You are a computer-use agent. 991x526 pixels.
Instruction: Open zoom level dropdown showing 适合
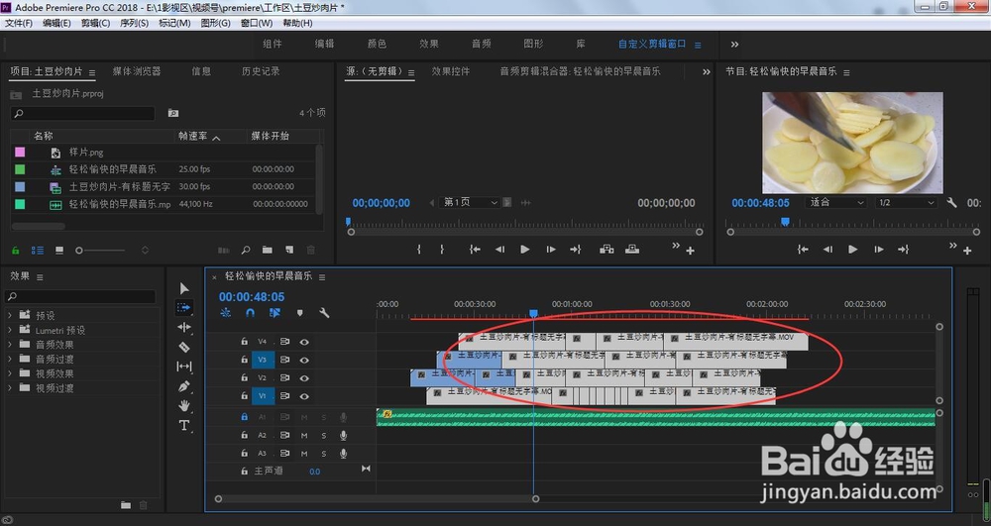point(836,203)
